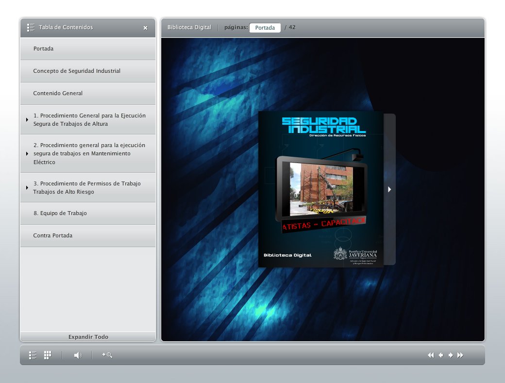Screen dimensions: 505x383
Task: Click the Expandir Todo button
Action: 88,337
